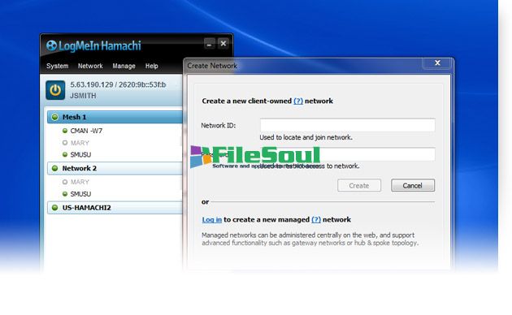This screenshot has height=315, width=512.
Task: Click SMUSU status dot under Network 2
Action: pyautogui.click(x=65, y=194)
